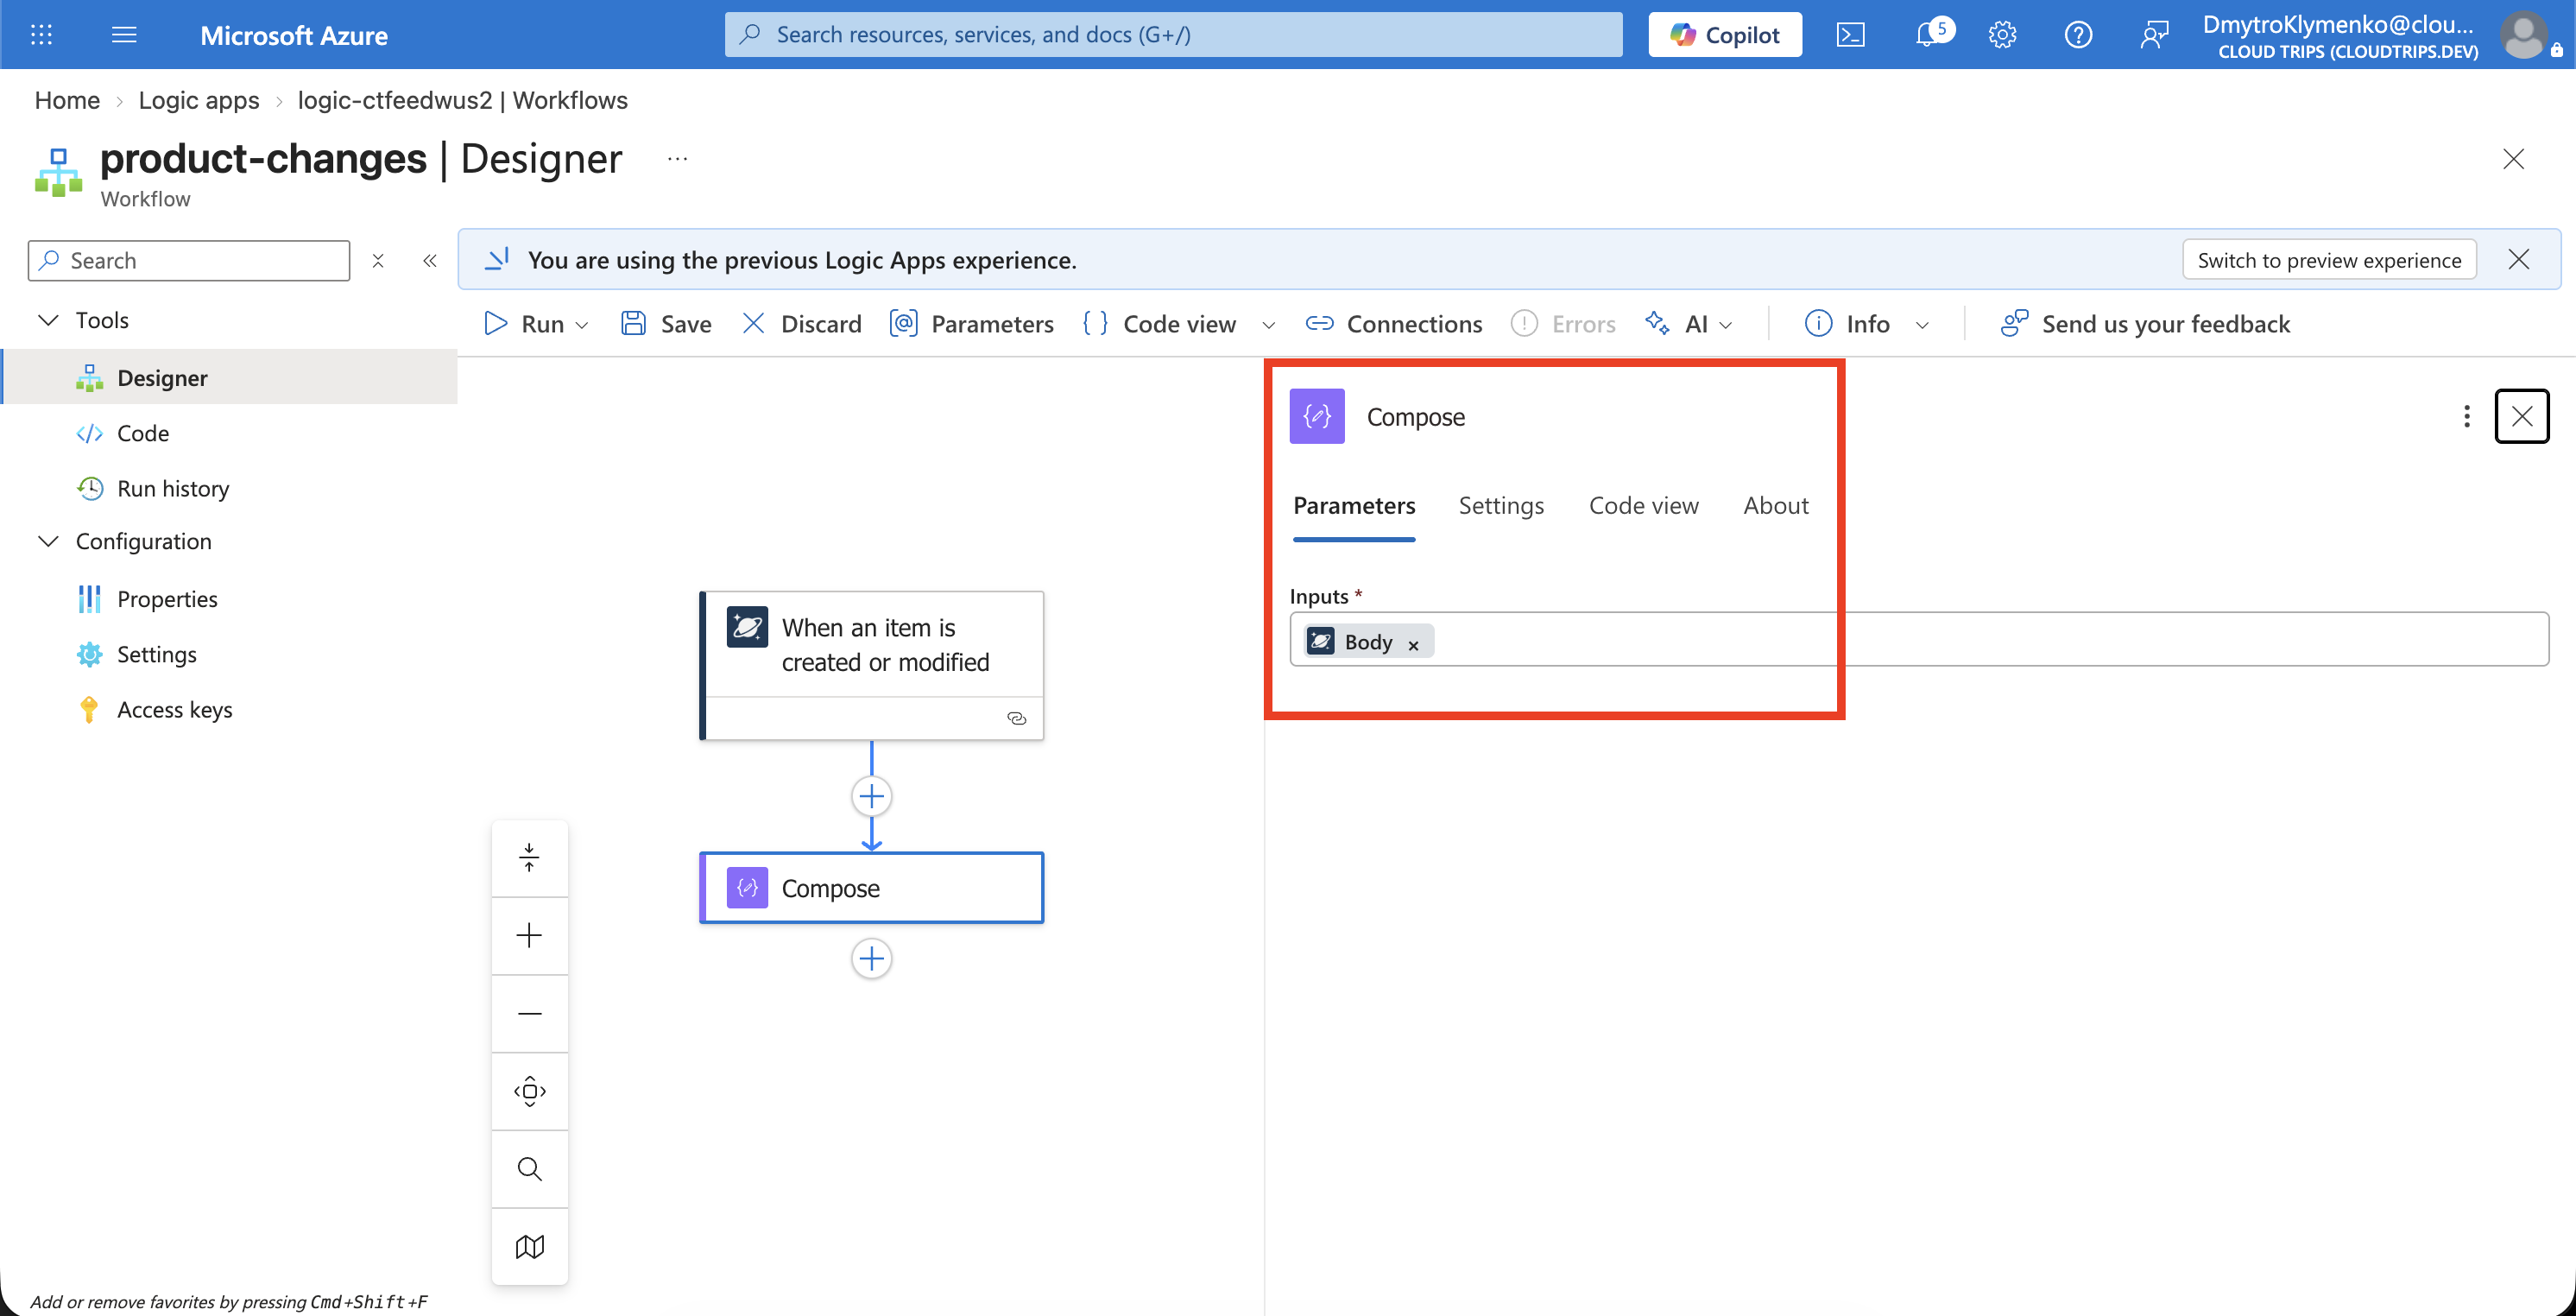Save the workflow
The width and height of the screenshot is (2576, 1316).
666,324
